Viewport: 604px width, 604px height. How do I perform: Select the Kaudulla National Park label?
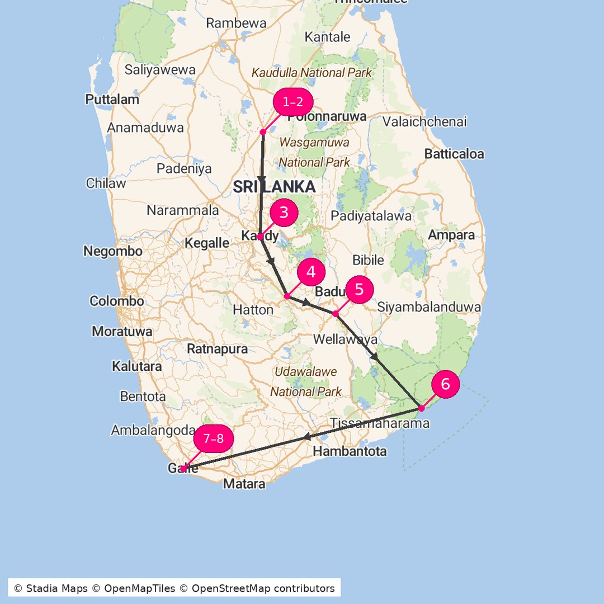pos(312,72)
